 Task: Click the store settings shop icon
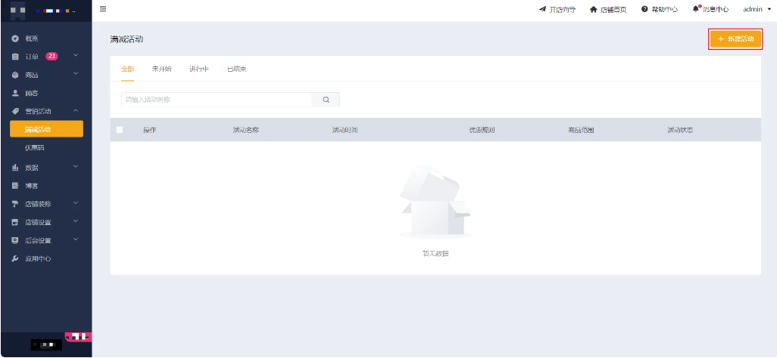15,223
